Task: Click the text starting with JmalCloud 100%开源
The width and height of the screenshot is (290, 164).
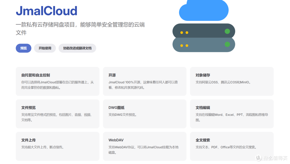Action: pos(143,85)
